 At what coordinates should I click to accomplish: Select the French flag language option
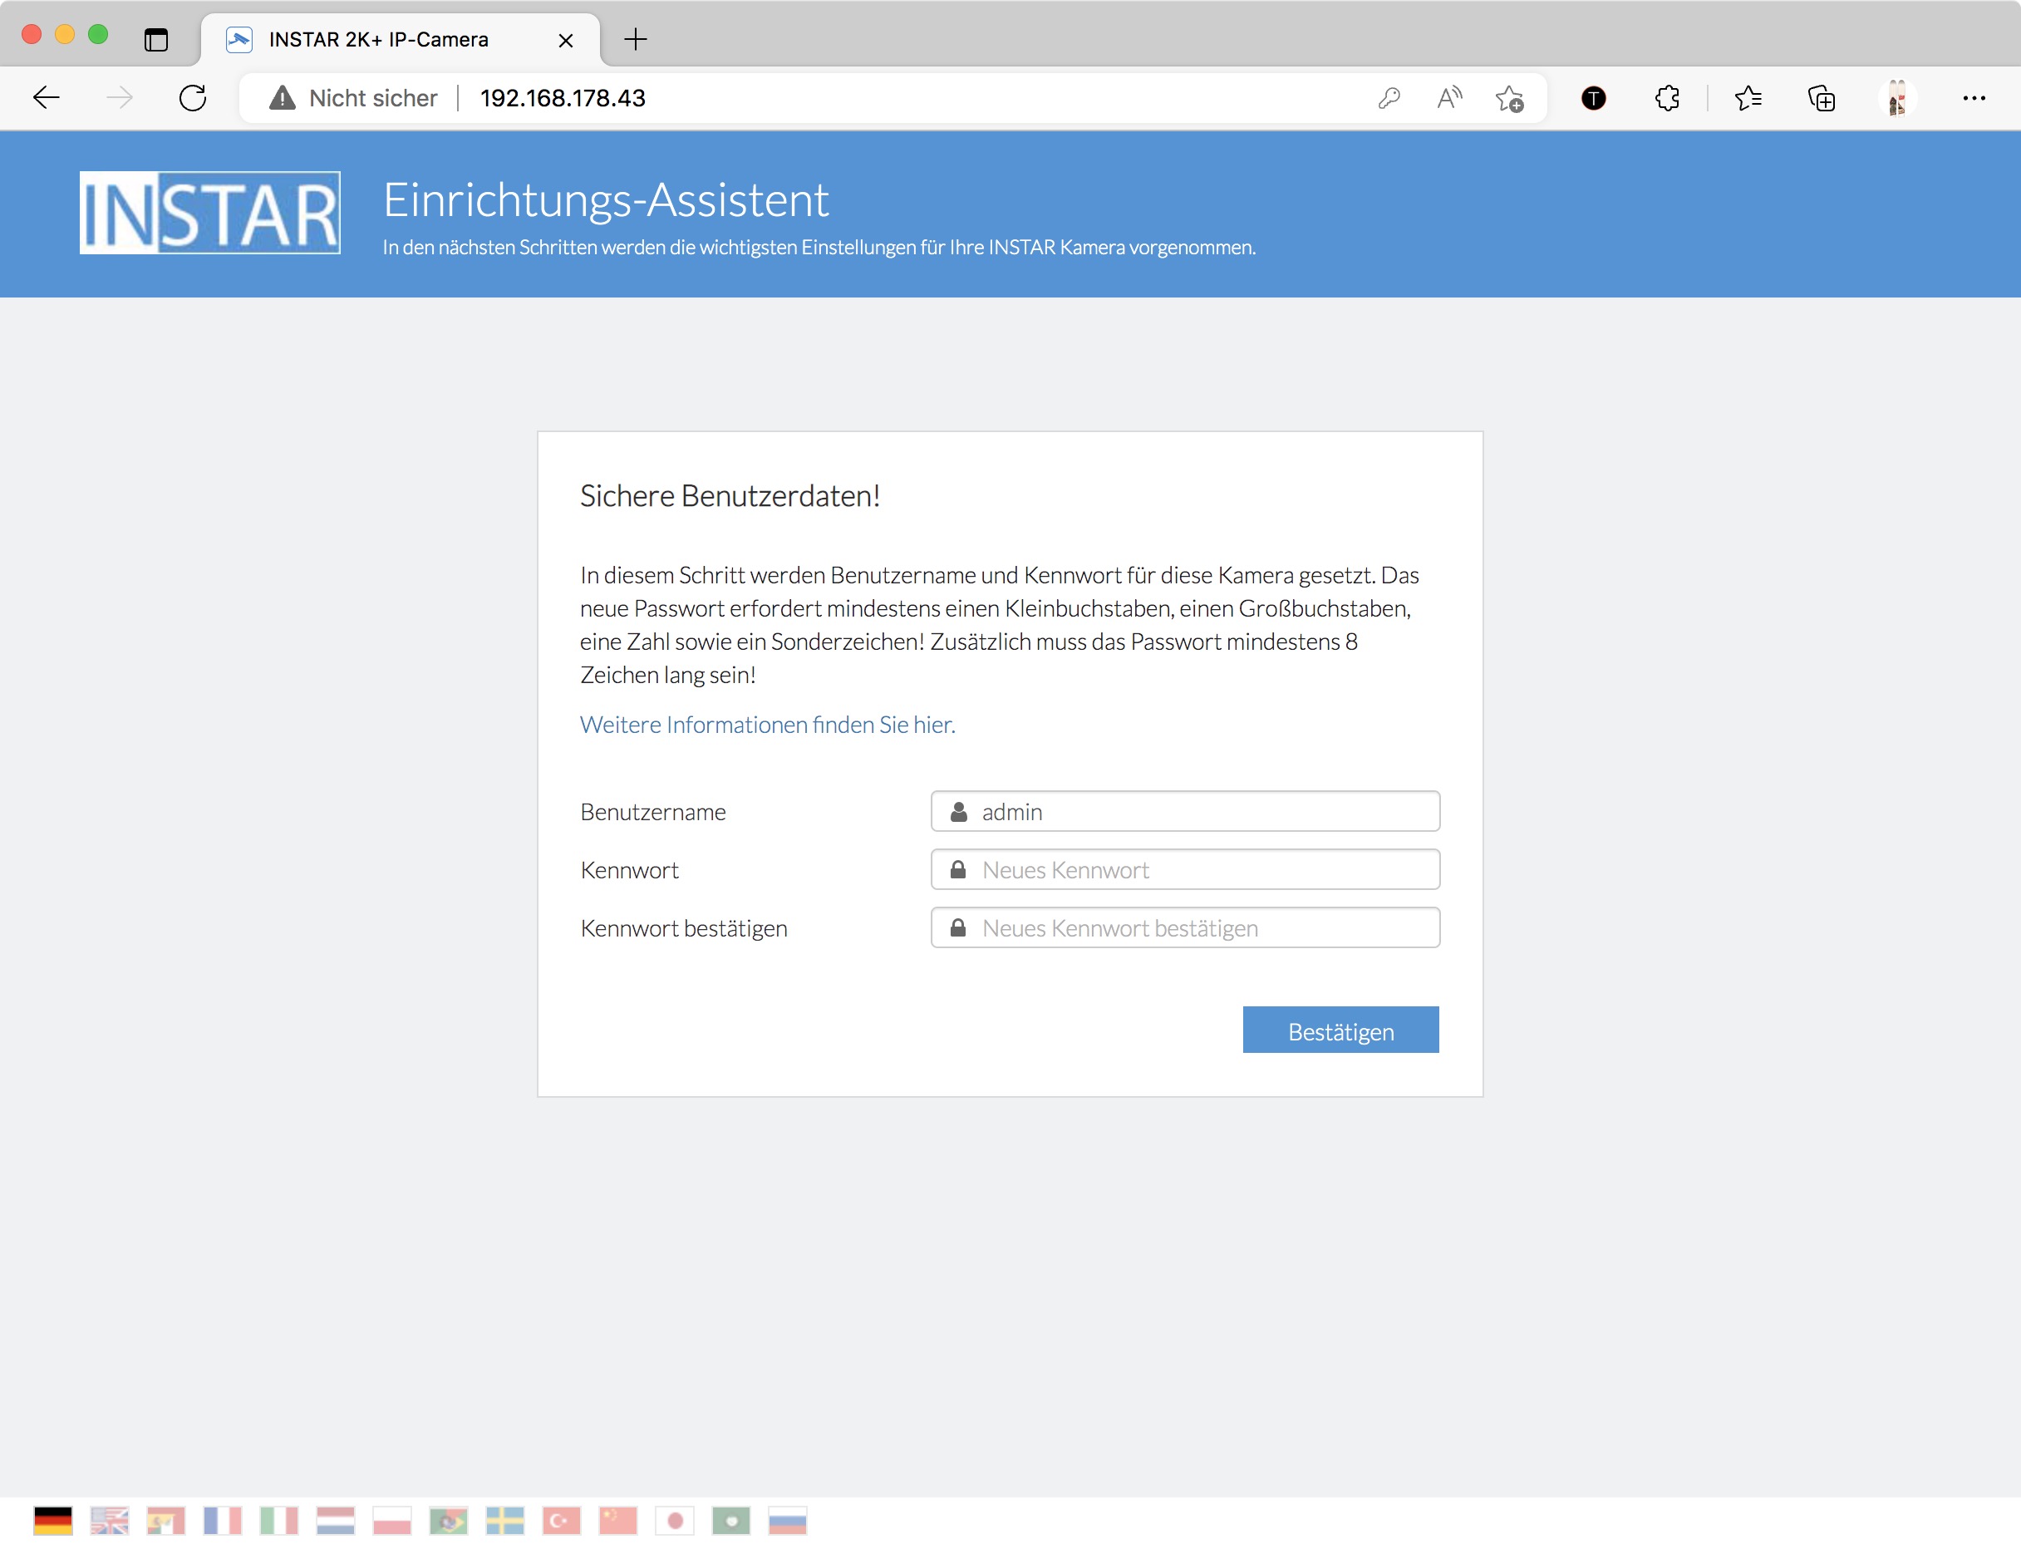(x=223, y=1520)
